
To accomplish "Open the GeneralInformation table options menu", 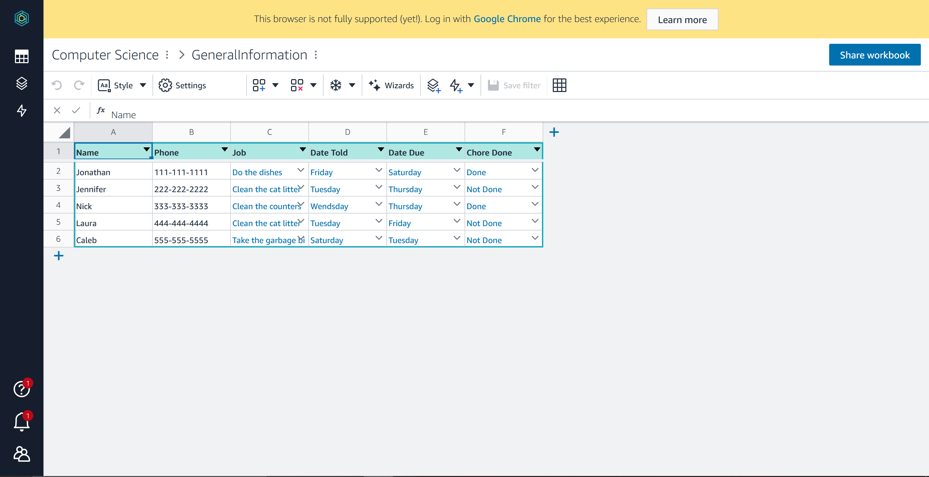I will click(316, 55).
